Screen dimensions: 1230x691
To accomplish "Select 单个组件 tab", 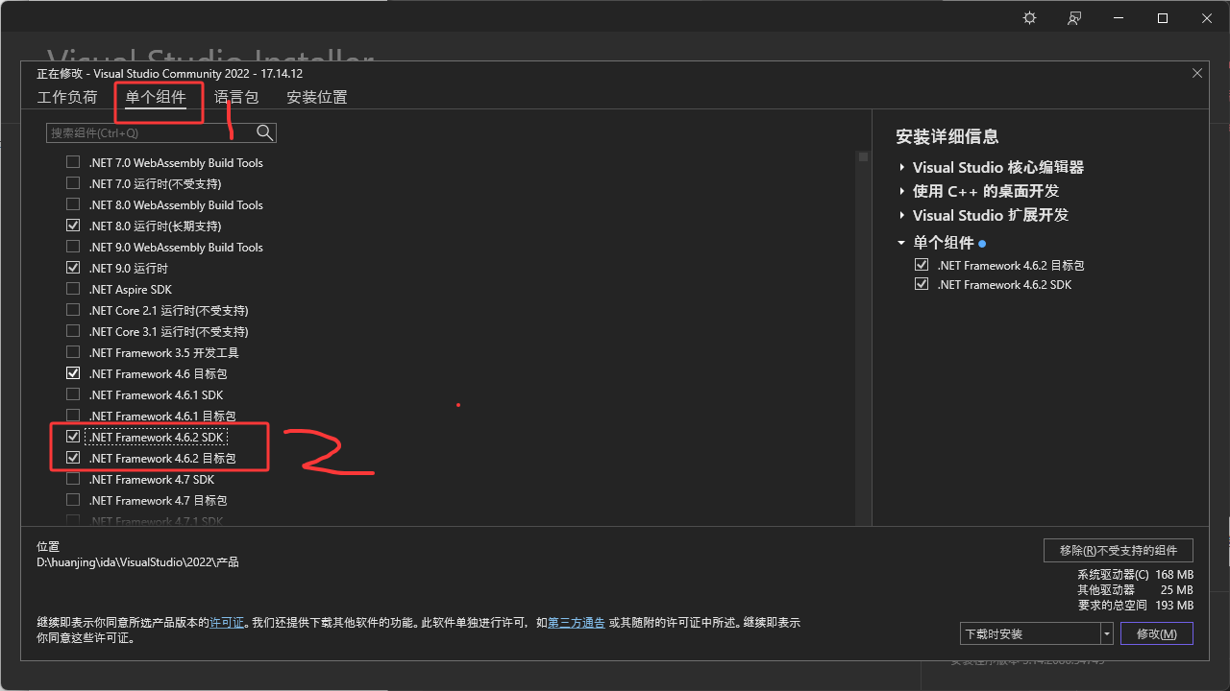I will click(x=156, y=97).
